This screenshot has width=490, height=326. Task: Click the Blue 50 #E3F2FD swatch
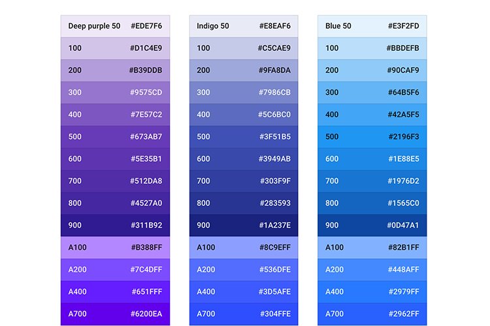372,26
